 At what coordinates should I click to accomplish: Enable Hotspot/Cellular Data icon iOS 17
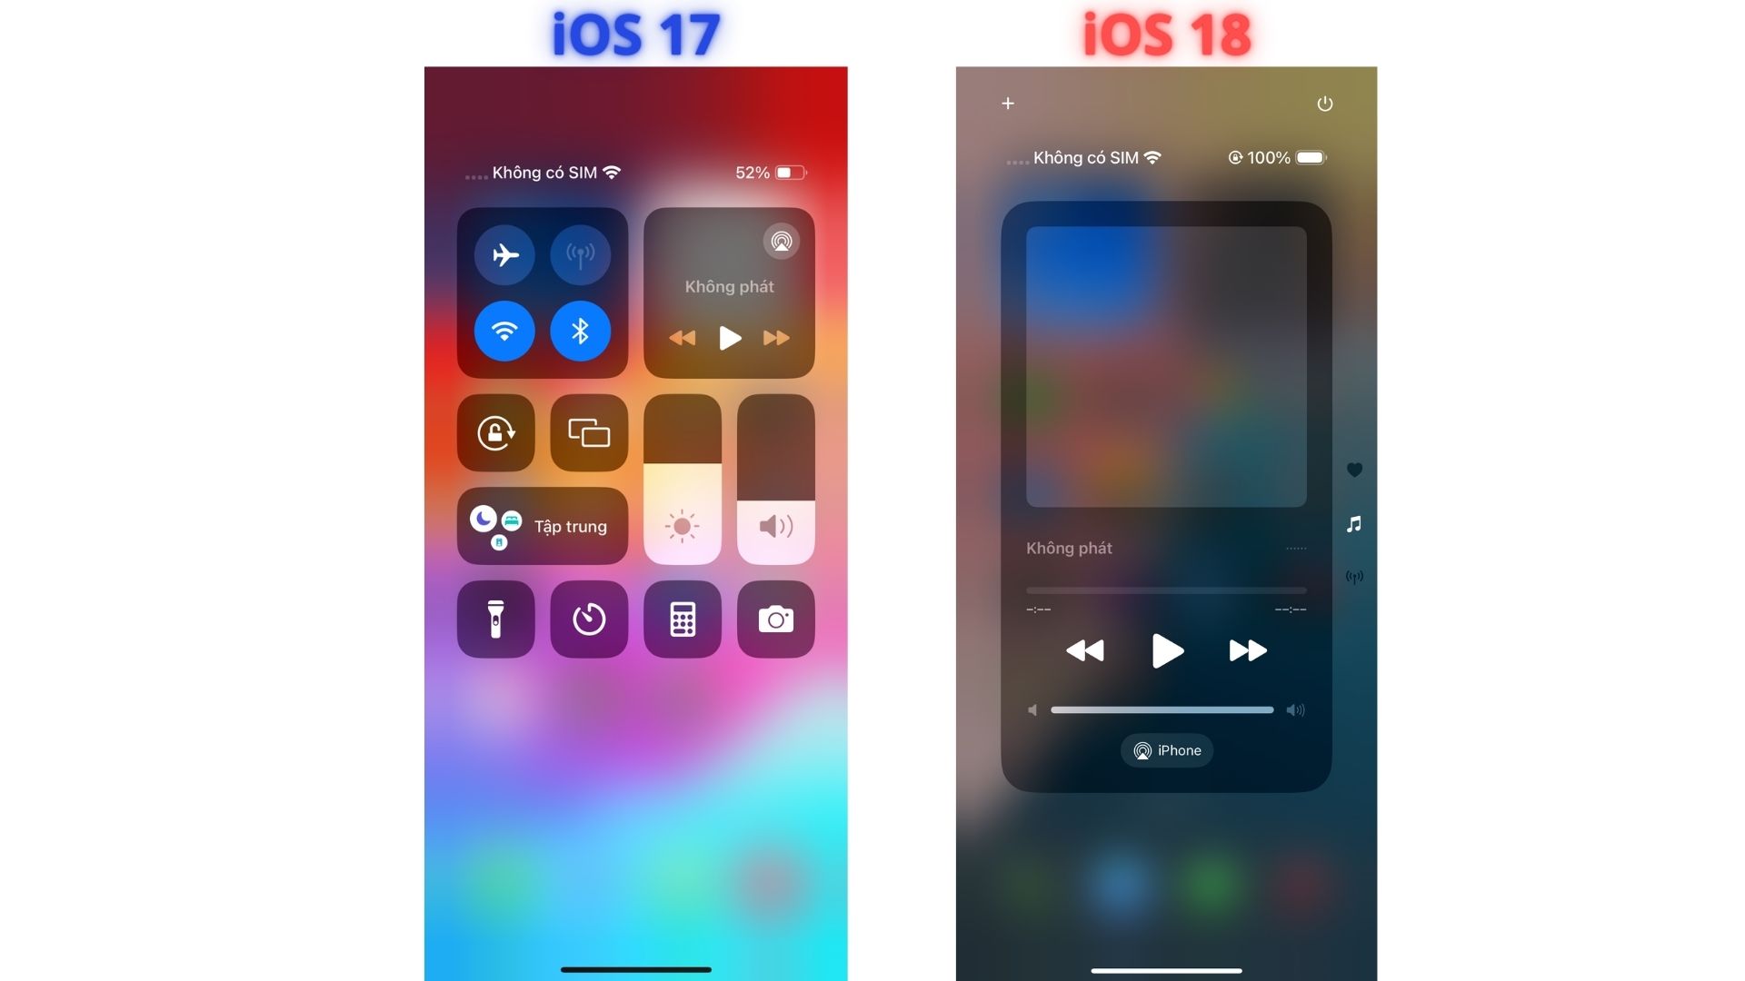[x=582, y=253]
